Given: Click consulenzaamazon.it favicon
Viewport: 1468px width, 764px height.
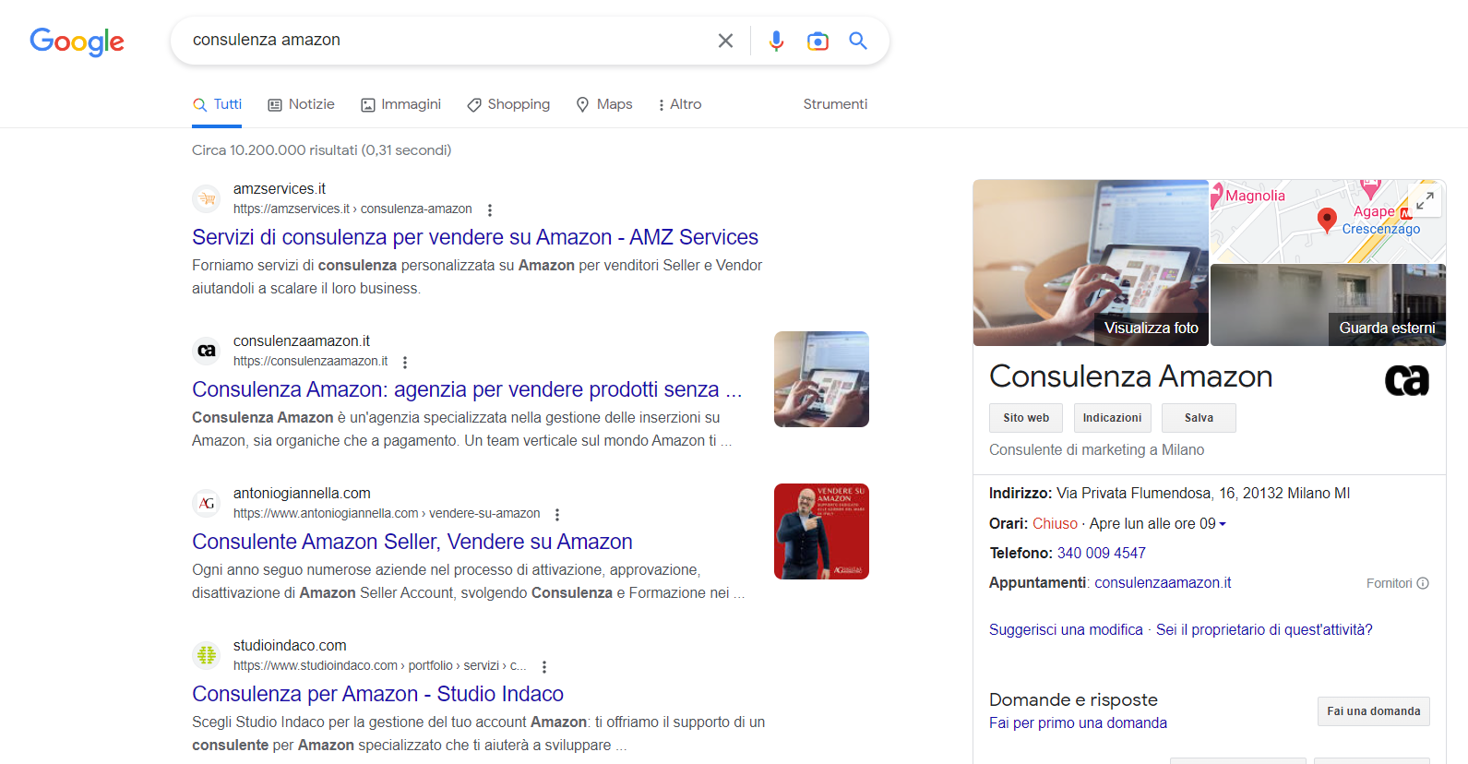Looking at the screenshot, I should point(207,351).
